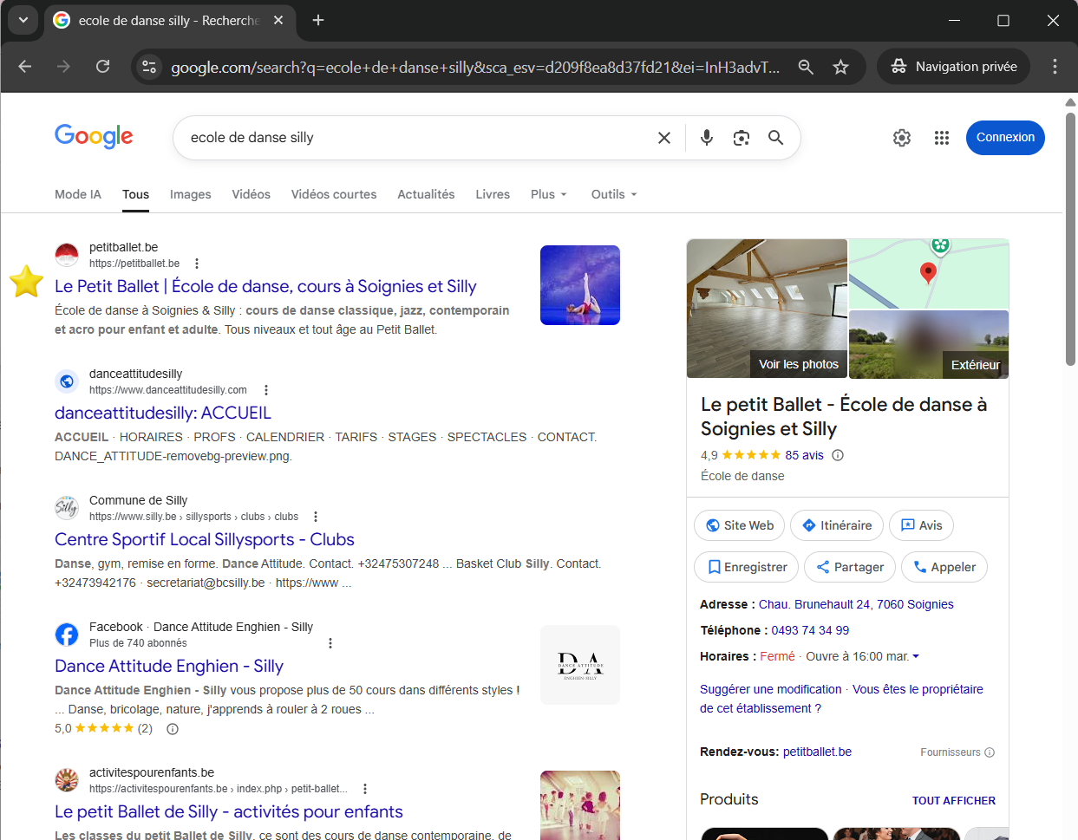Screen dimensions: 1078x840
Task: Open more options for petitballet.be result
Action: (x=197, y=264)
